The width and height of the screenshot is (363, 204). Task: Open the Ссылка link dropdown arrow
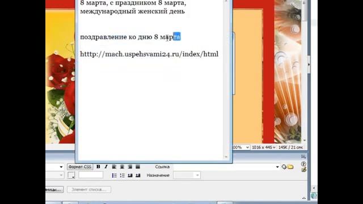point(277,167)
